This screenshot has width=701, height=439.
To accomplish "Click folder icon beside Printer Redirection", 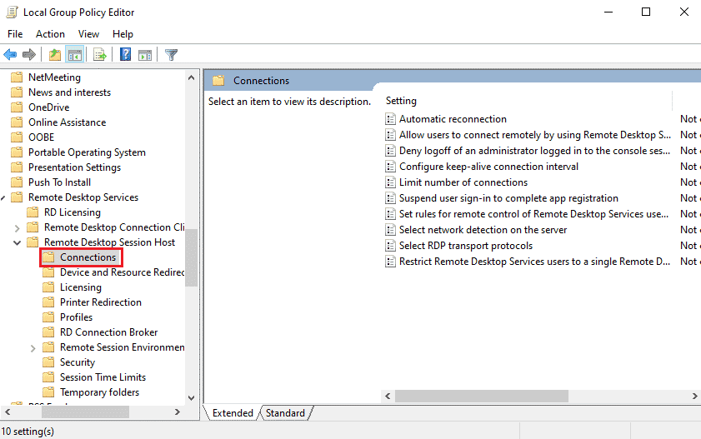I will click(48, 302).
